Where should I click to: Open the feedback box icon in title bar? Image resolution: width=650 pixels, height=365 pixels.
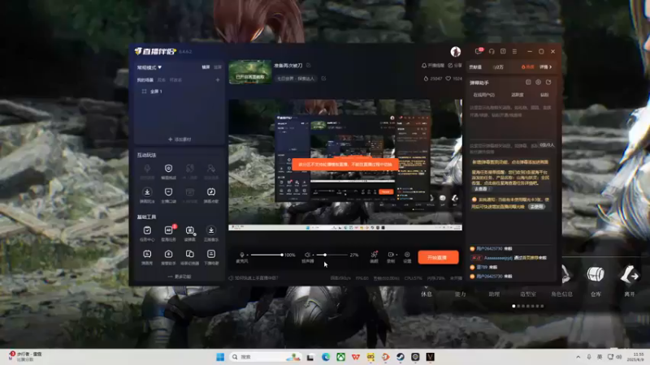(503, 51)
